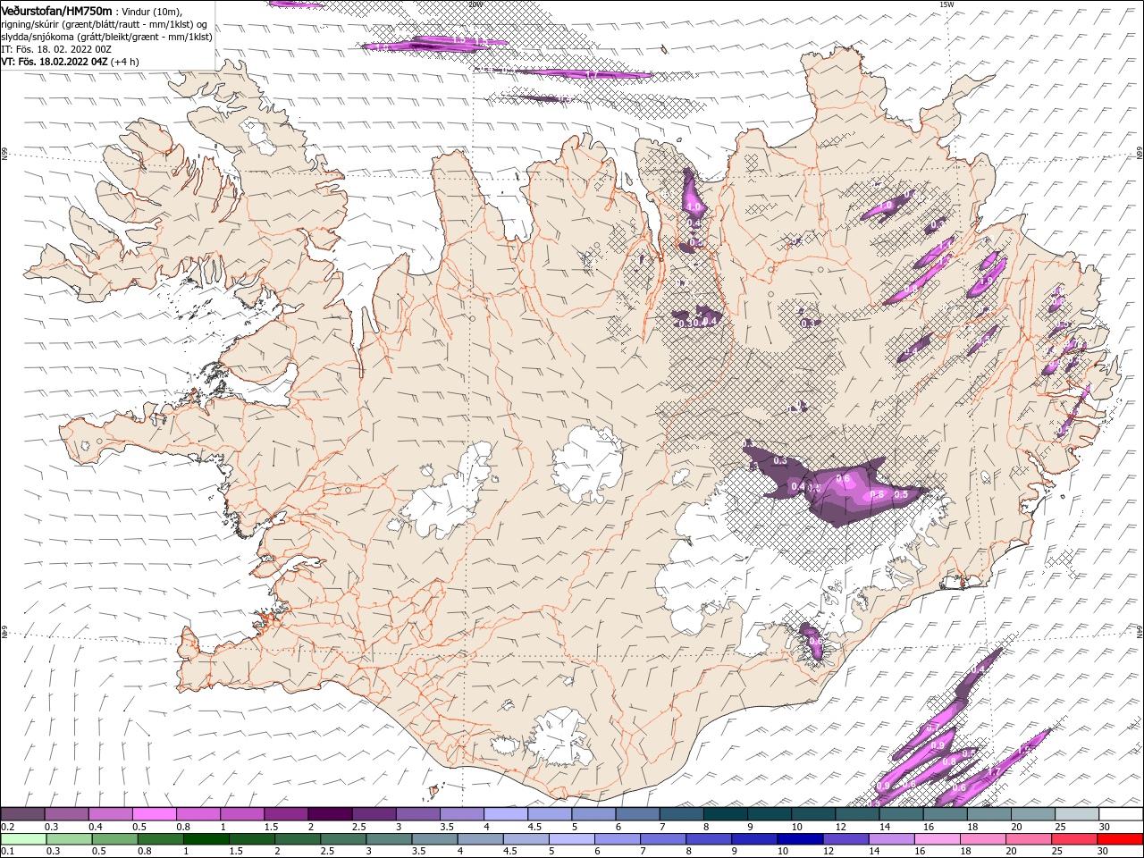Pick the darkest green rain swatch at 1
The image size is (1144, 858).
tap(206, 839)
